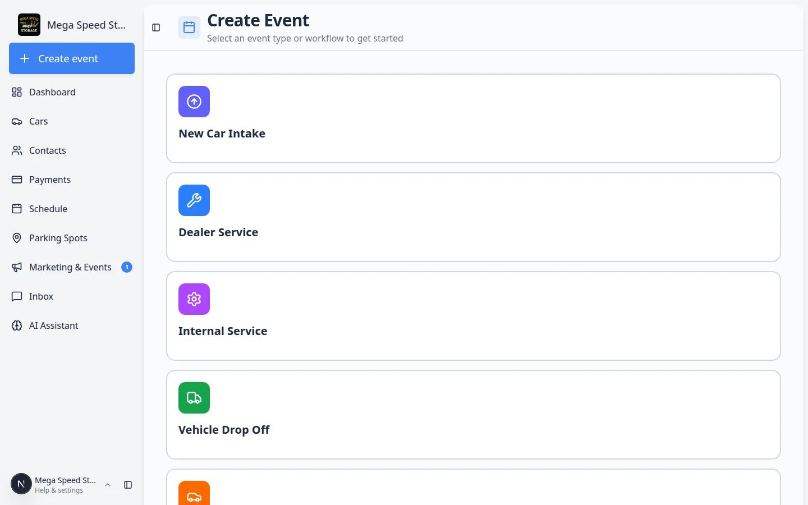Toggle sidebar using the top header button
Viewport: 808px width, 505px height.
156,27
